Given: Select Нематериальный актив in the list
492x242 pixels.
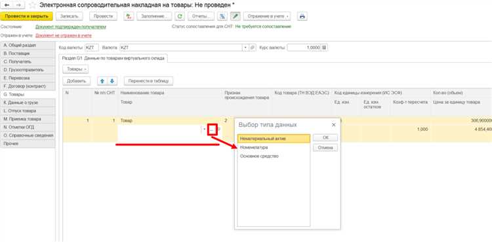Looking at the screenshot, I should [274, 139].
